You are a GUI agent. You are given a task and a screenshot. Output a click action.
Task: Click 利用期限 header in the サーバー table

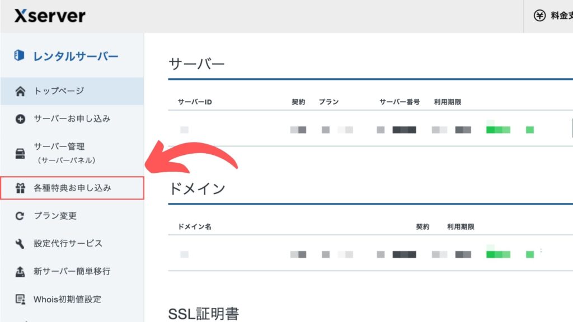click(447, 102)
